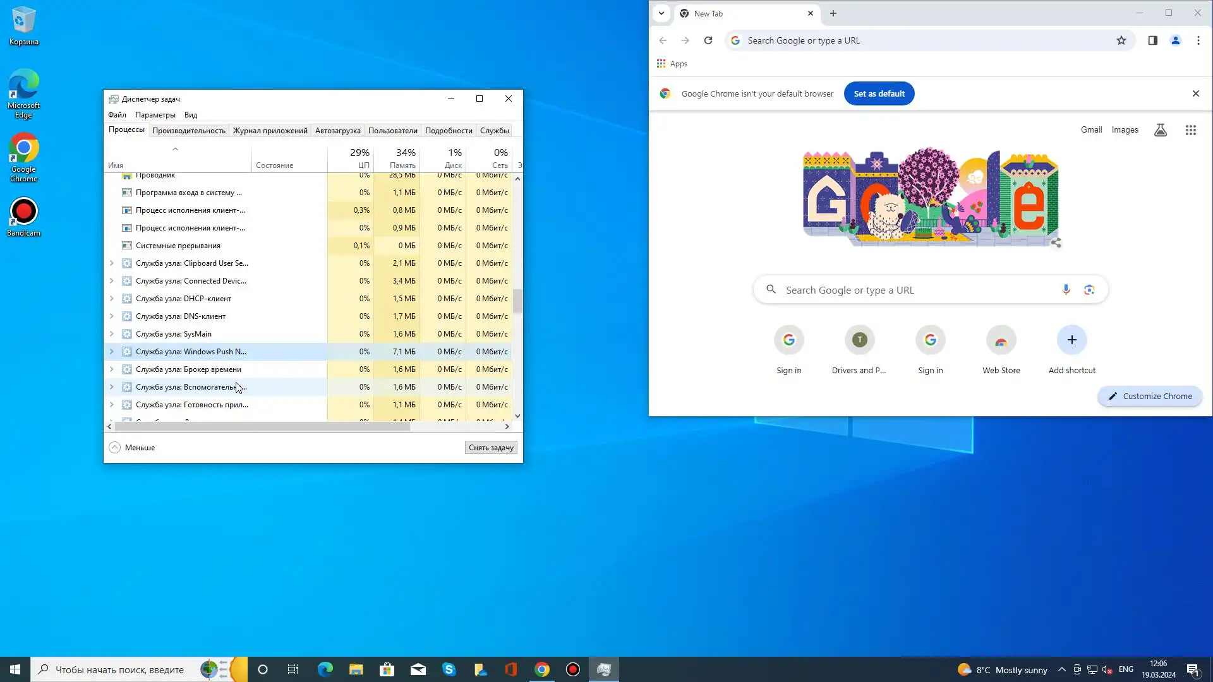The width and height of the screenshot is (1213, 682).
Task: Open Skype from the taskbar
Action: pyautogui.click(x=449, y=669)
